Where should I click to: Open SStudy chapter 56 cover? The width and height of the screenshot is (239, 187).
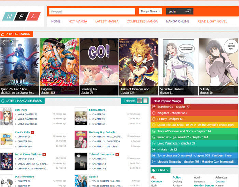219,67
